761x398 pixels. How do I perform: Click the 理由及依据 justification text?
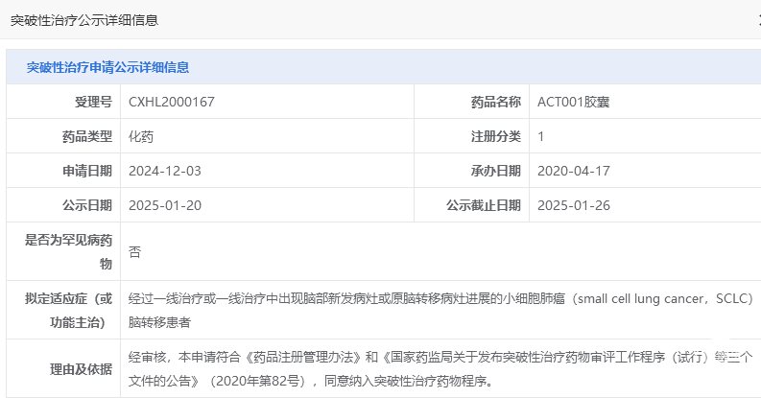pos(440,369)
